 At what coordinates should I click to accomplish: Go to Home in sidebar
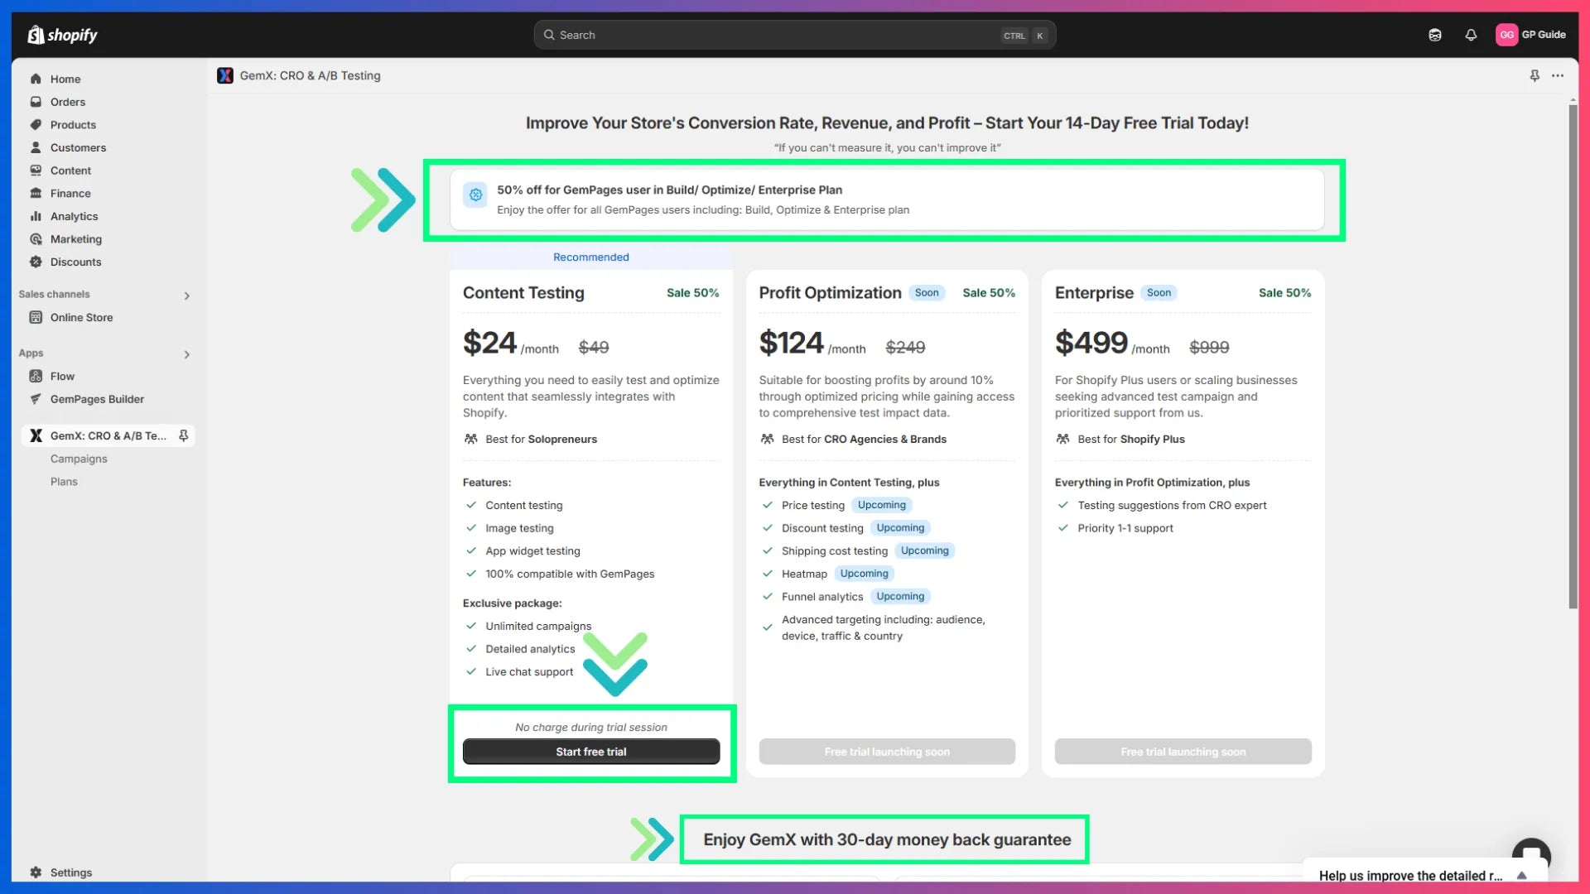[x=65, y=79]
